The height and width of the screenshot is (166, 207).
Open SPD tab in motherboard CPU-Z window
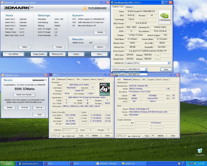tap(144, 80)
